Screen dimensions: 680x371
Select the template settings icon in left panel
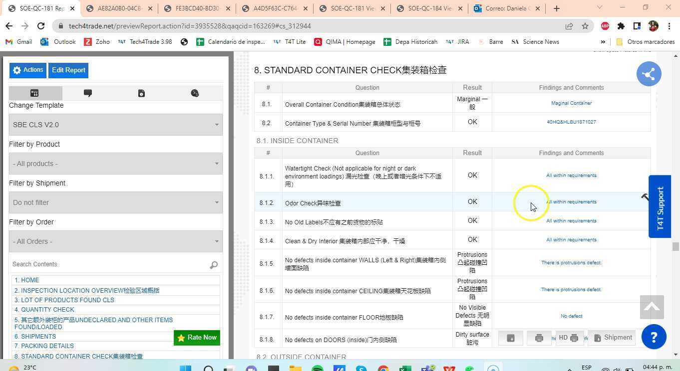(x=34, y=93)
